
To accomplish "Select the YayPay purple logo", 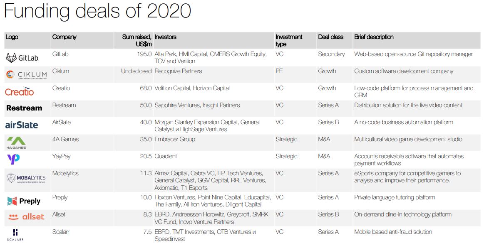I will 13,159.
